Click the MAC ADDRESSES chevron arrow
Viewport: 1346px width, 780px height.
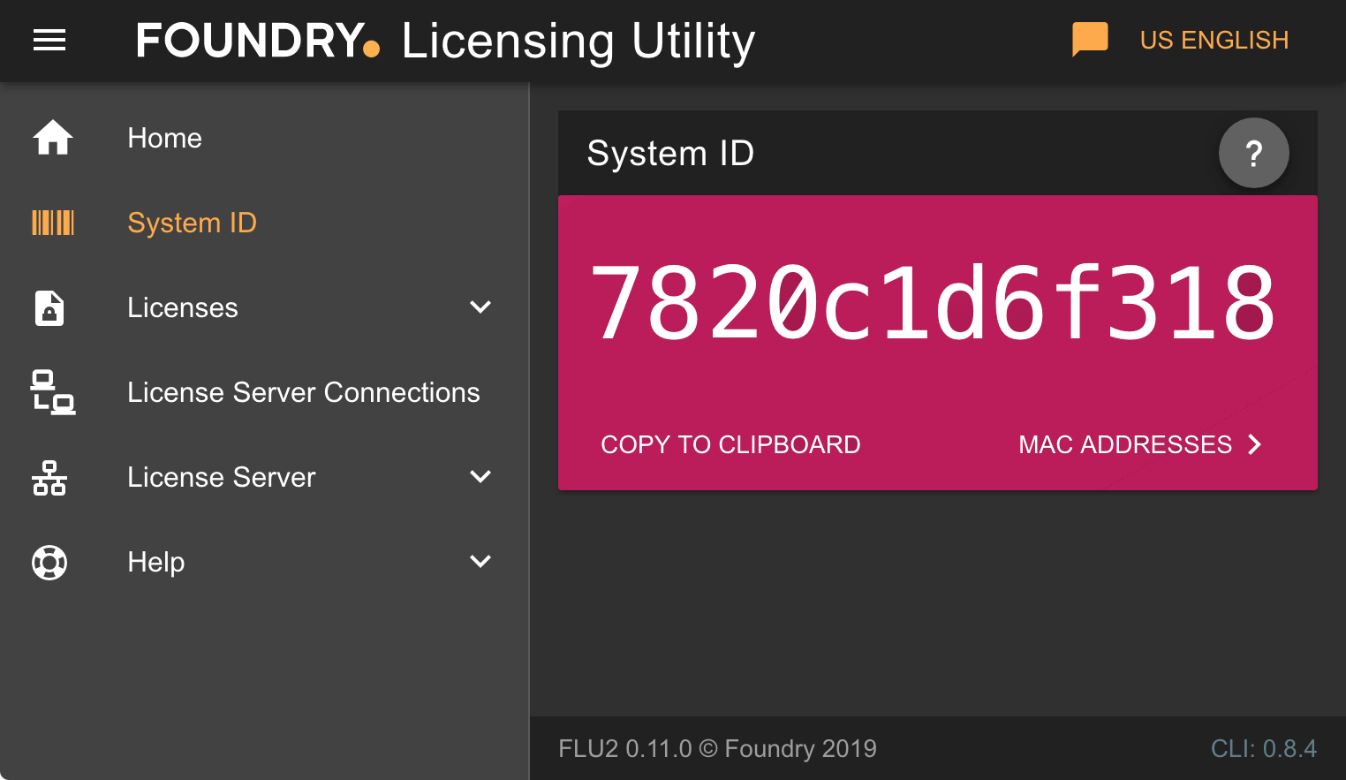[x=1255, y=444]
